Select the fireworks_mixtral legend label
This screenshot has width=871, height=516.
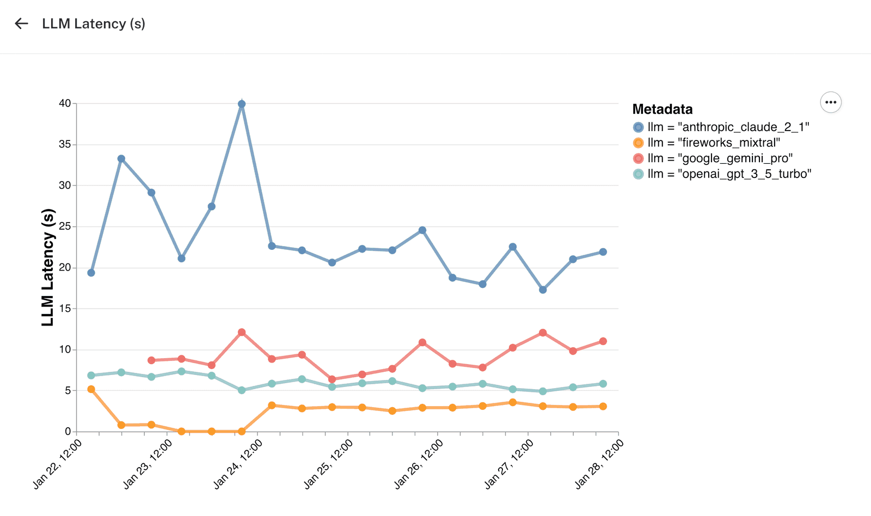[714, 143]
